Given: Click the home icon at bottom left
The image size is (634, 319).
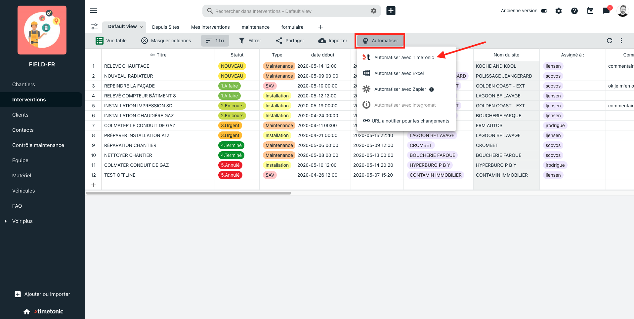Looking at the screenshot, I should click(27, 312).
